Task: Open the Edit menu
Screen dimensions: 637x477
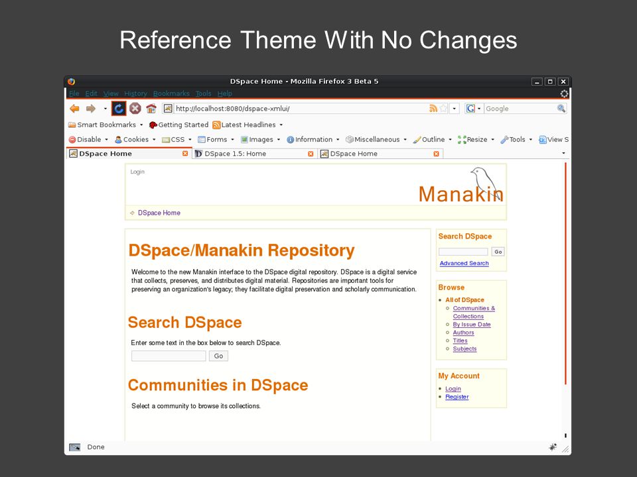Action: pos(92,93)
